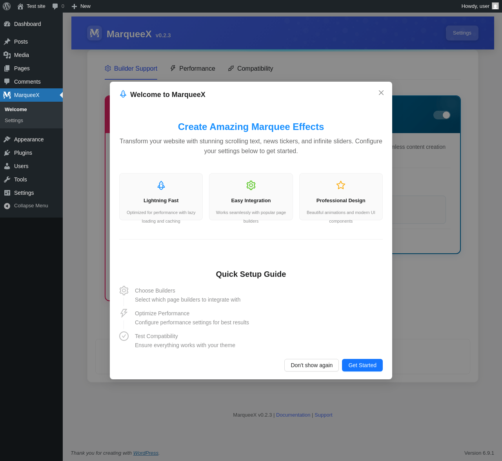
Task: Click the Optimize Performance step title
Action: (x=162, y=313)
